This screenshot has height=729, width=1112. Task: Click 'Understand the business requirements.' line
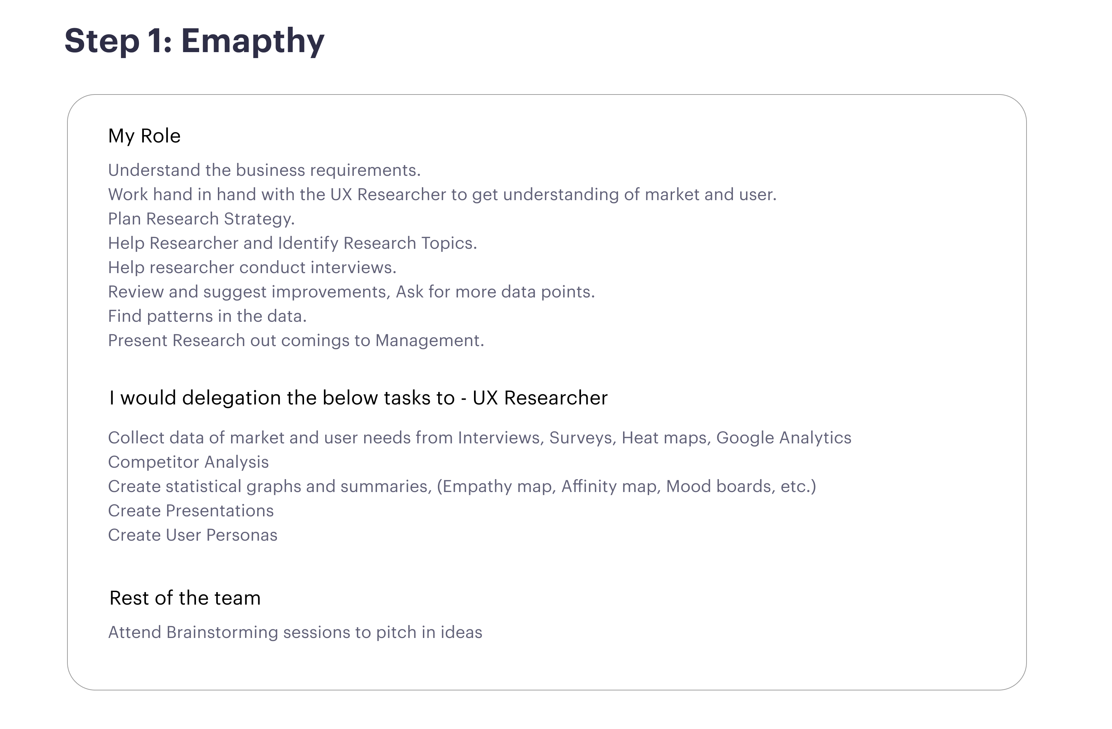pyautogui.click(x=264, y=170)
